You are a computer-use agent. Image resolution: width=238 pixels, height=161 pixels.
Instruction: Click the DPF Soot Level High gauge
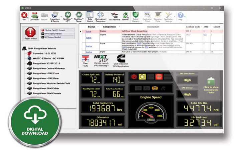(187, 80)
